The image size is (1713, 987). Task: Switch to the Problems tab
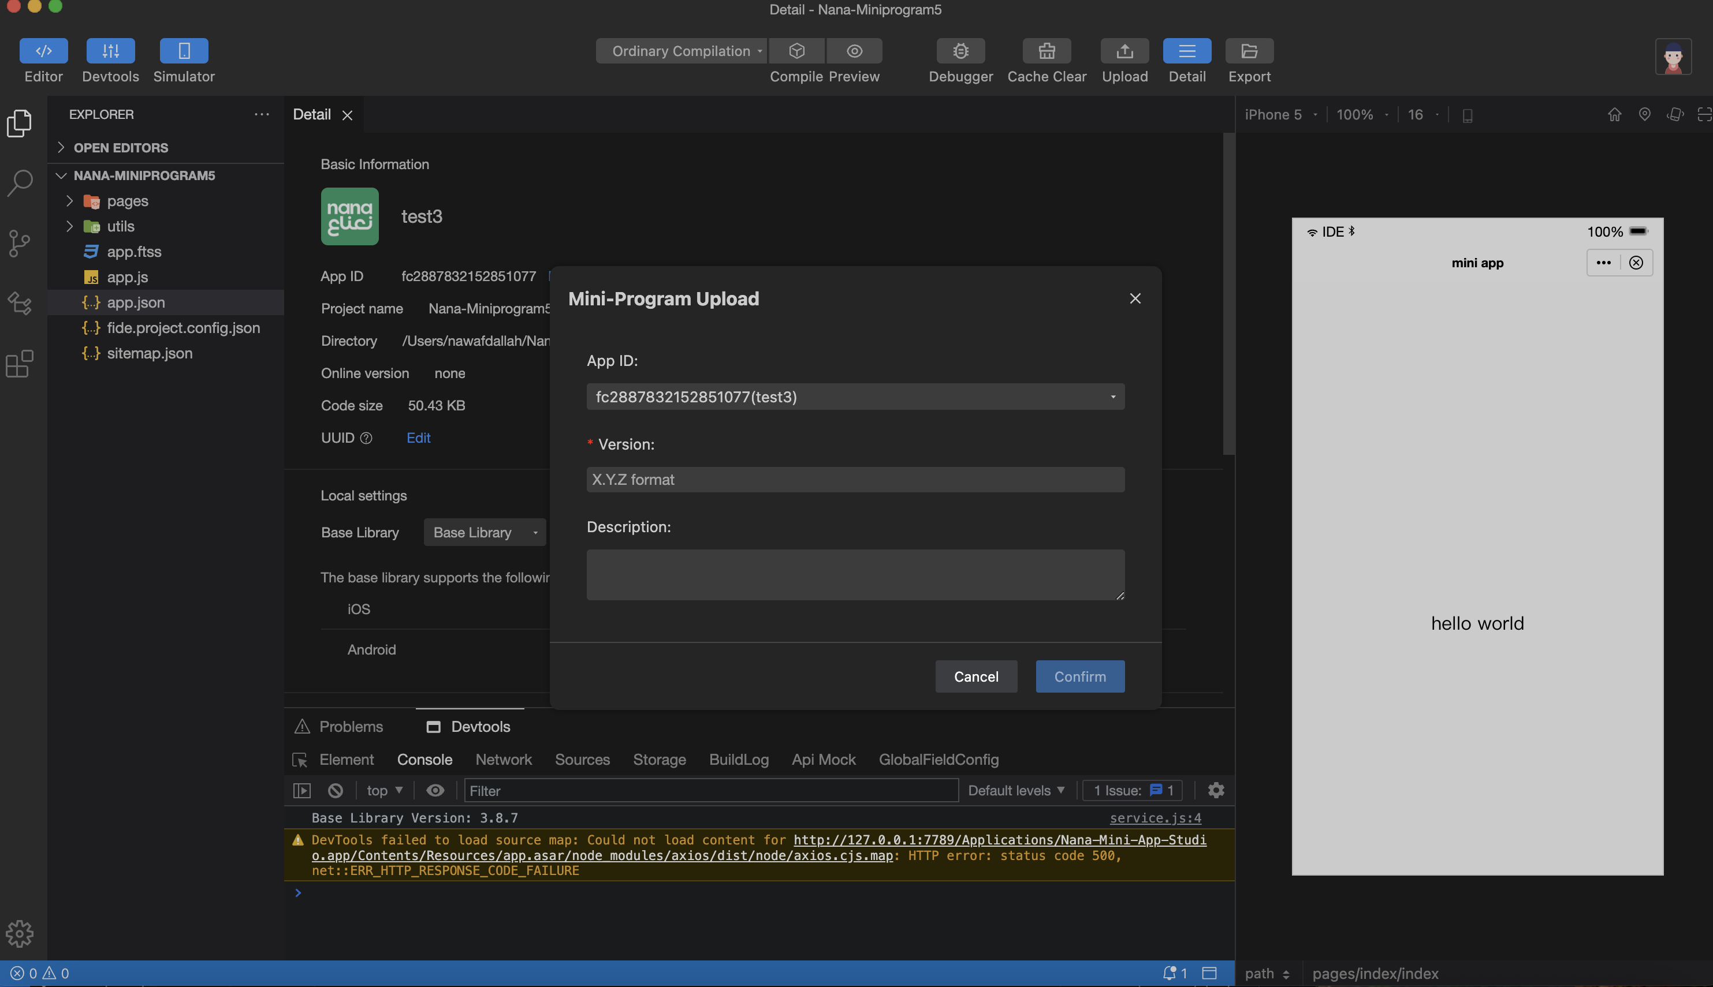[x=351, y=727]
